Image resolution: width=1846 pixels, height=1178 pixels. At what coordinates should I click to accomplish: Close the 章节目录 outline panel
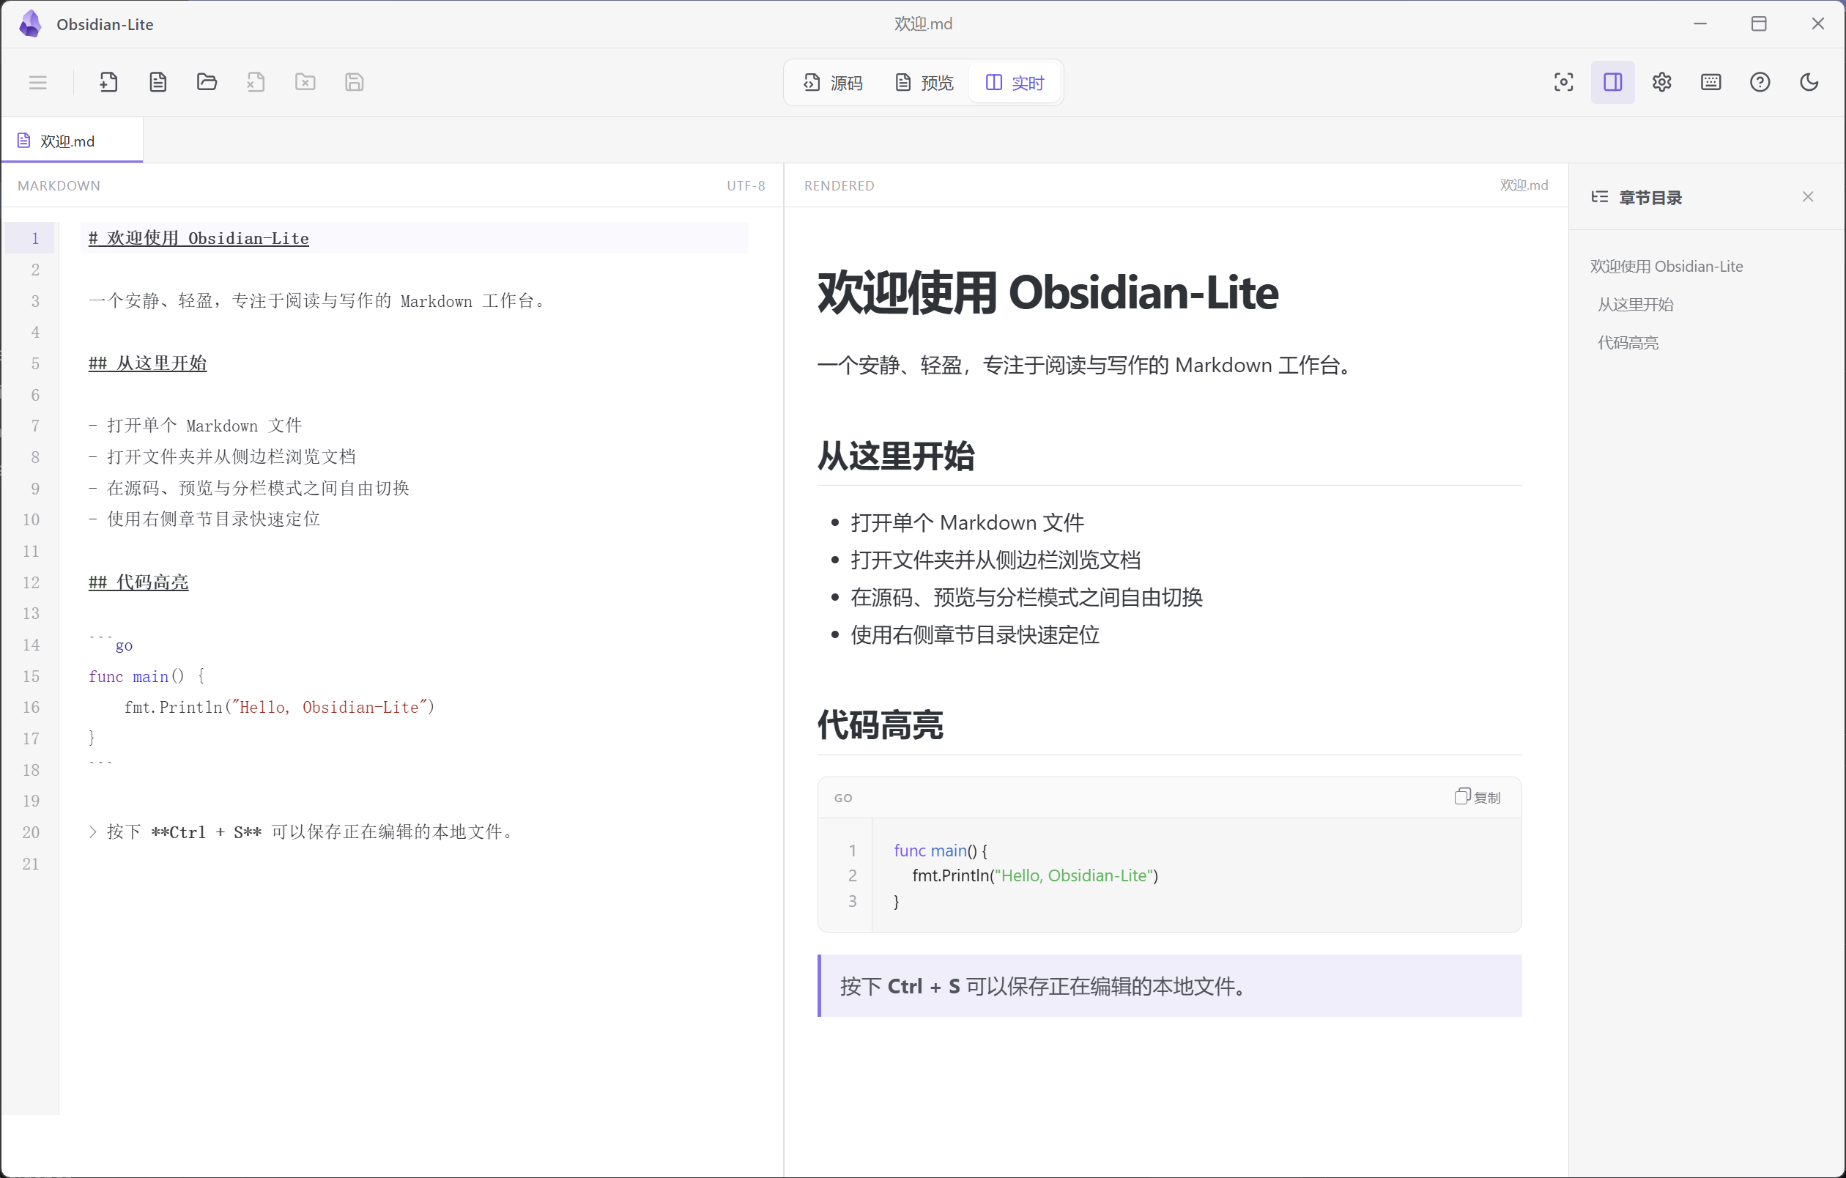[x=1808, y=197]
